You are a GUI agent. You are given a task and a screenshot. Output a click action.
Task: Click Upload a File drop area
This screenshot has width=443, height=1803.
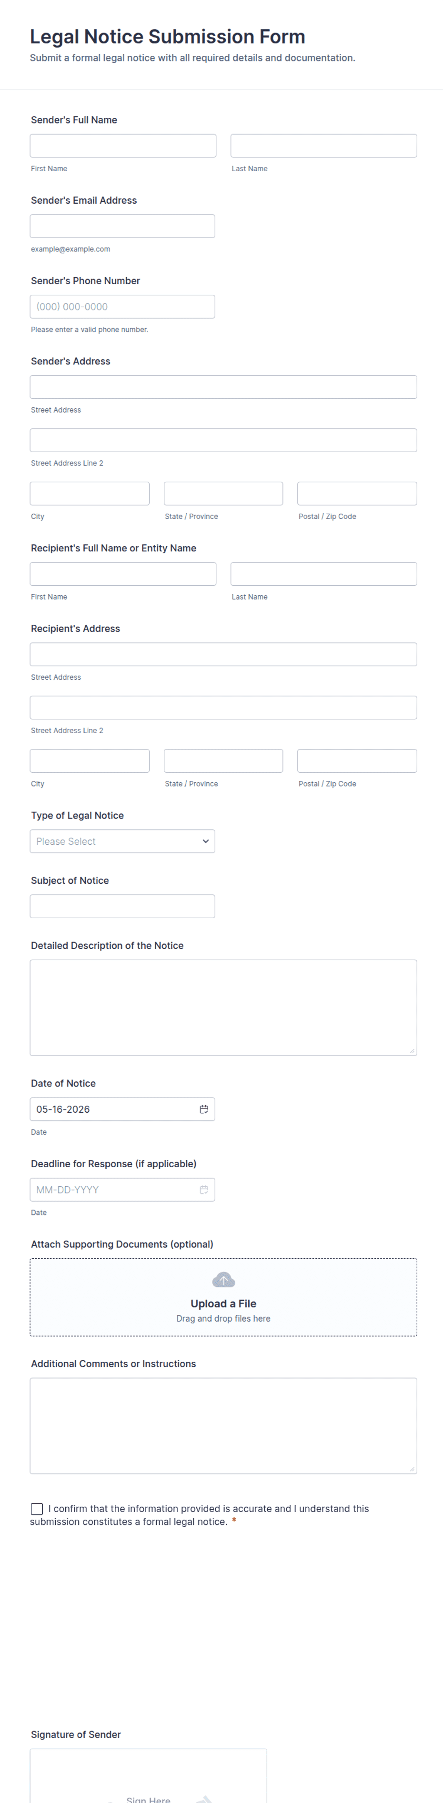(x=223, y=1298)
